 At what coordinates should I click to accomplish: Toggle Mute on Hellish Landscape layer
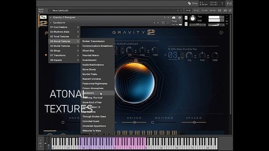tap(122, 52)
